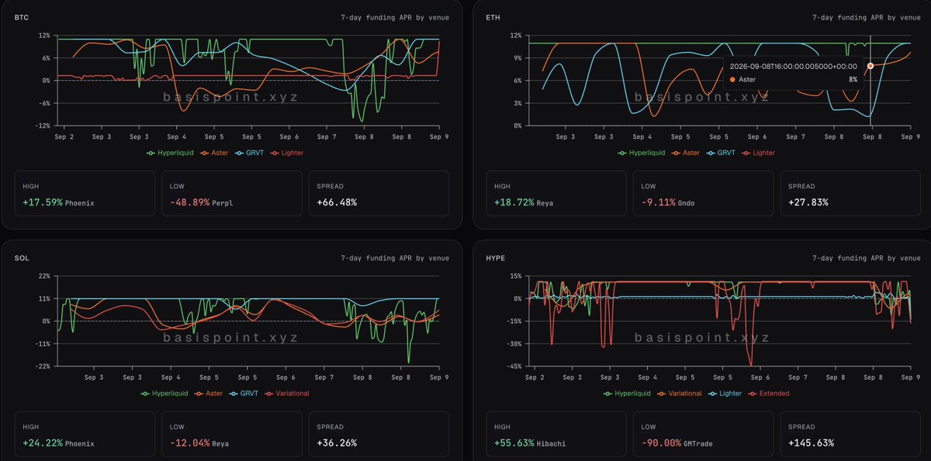The width and height of the screenshot is (931, 461).
Task: Click the -45% y-axis label on HYPE chart
Action: 514,366
